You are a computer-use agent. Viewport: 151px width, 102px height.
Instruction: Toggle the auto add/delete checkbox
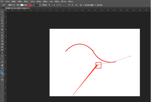pos(84,5)
